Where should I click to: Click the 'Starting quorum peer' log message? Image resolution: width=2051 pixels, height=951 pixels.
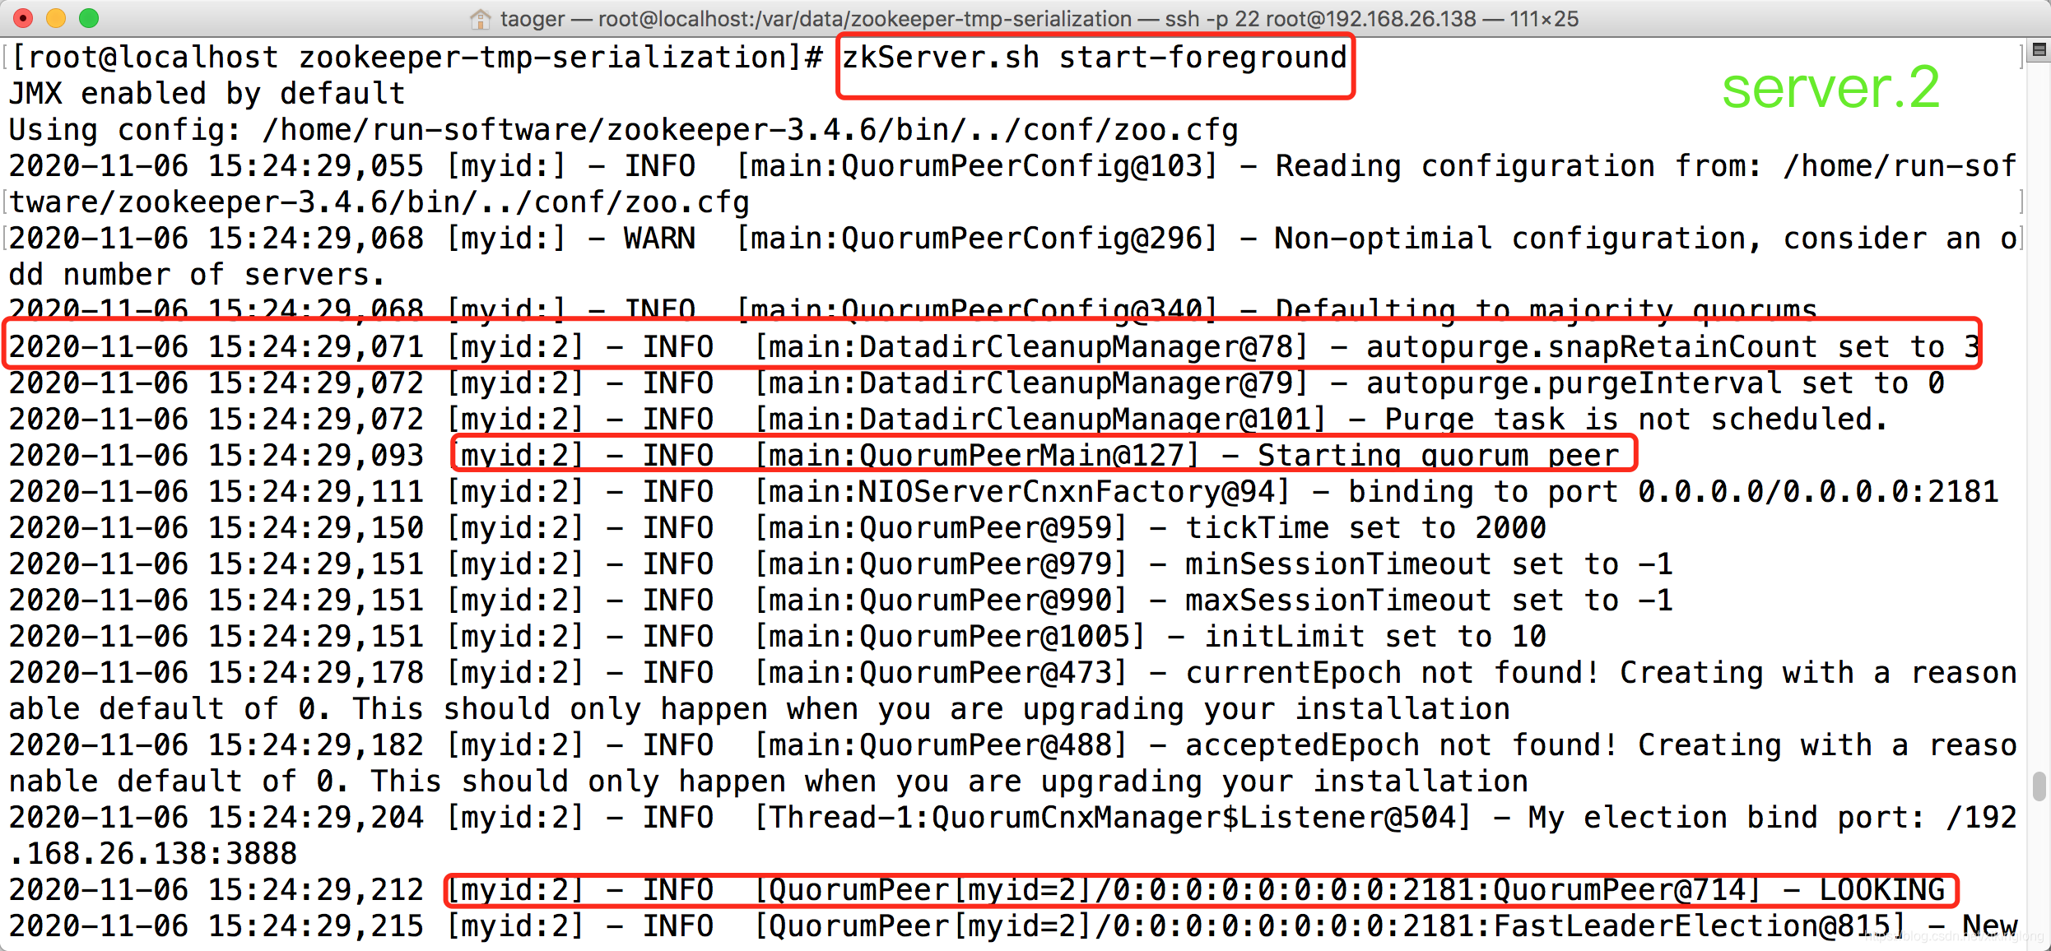click(1437, 456)
